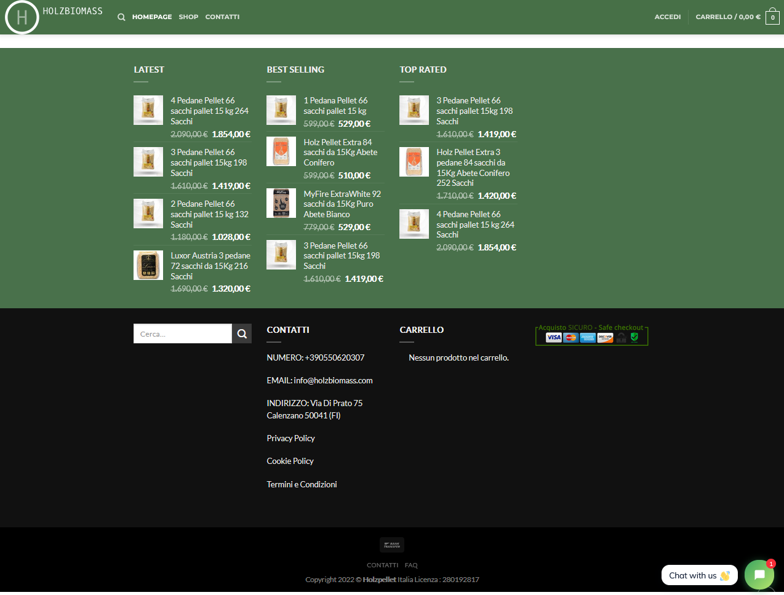The height and width of the screenshot is (595, 784).
Task: Click the shopping cart bag icon
Action: [x=772, y=17]
